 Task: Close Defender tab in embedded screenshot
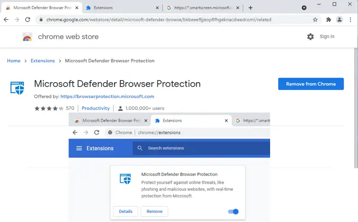pyautogui.click(x=146, y=121)
